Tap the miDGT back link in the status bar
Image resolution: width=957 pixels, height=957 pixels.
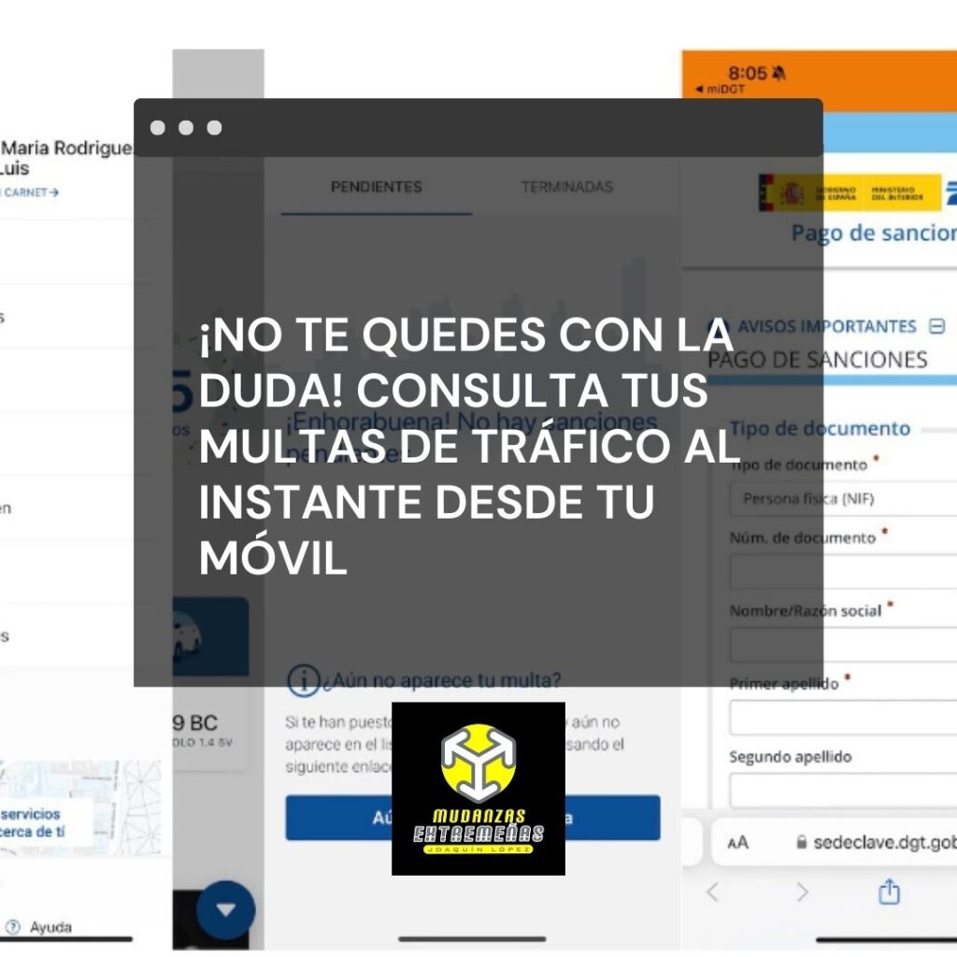pos(721,89)
